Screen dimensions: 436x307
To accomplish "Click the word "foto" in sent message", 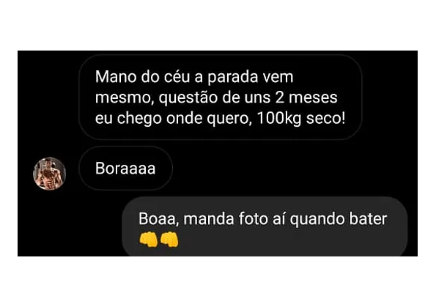I will (253, 219).
